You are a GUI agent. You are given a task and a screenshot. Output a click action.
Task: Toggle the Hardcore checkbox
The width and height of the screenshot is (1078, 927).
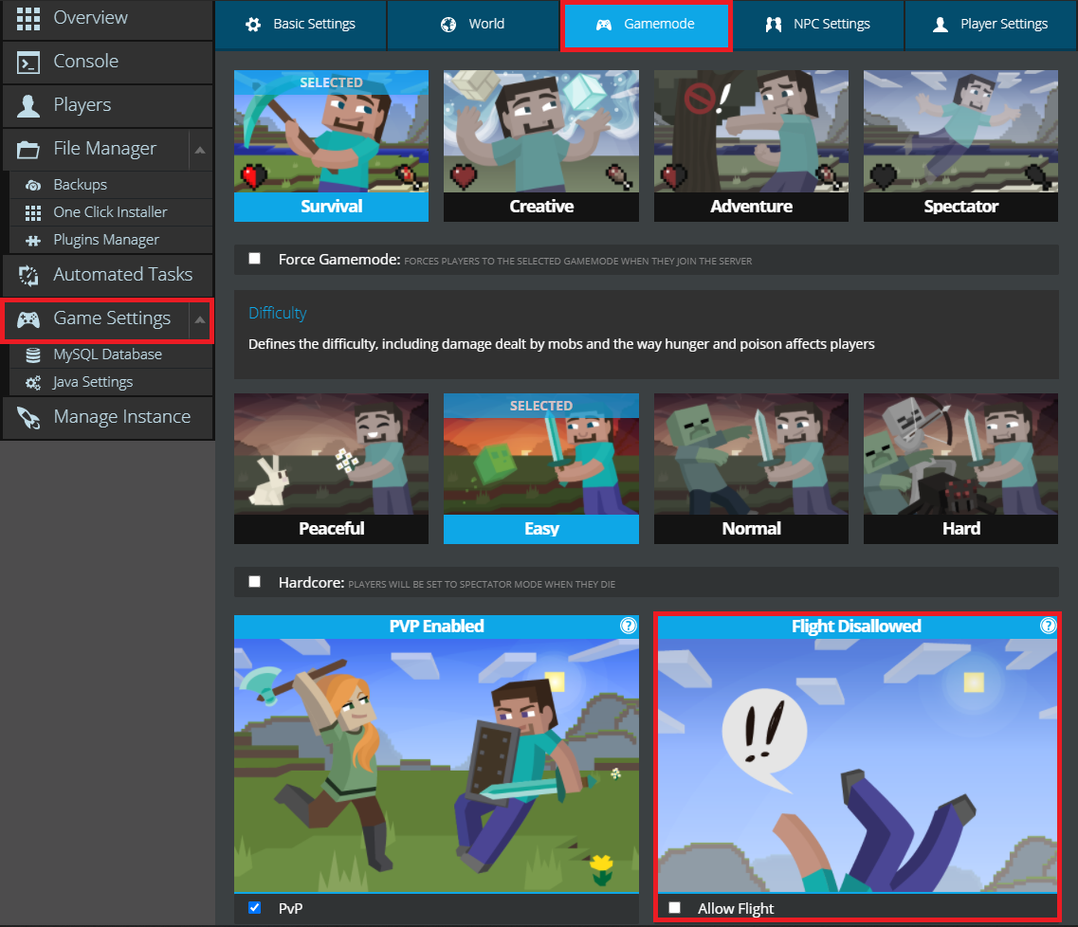(254, 582)
